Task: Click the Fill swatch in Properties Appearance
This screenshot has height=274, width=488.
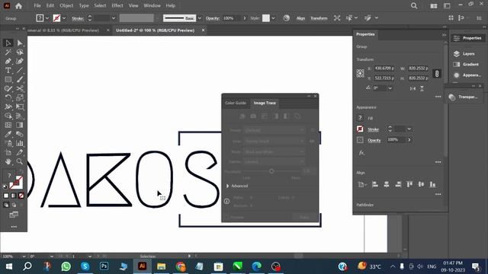Action: [x=360, y=118]
